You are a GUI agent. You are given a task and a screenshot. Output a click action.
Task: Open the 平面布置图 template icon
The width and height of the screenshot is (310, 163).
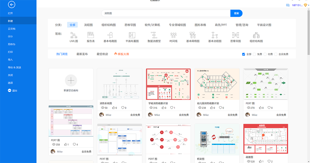pyautogui.click(x=132, y=35)
